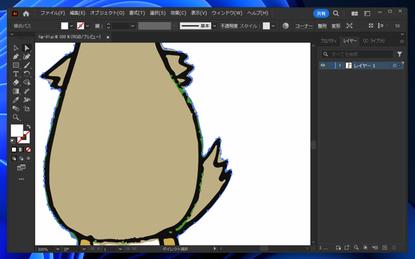The image size is (415, 259).
Task: Toggle visibility eye of レイヤー 1
Action: pos(322,65)
